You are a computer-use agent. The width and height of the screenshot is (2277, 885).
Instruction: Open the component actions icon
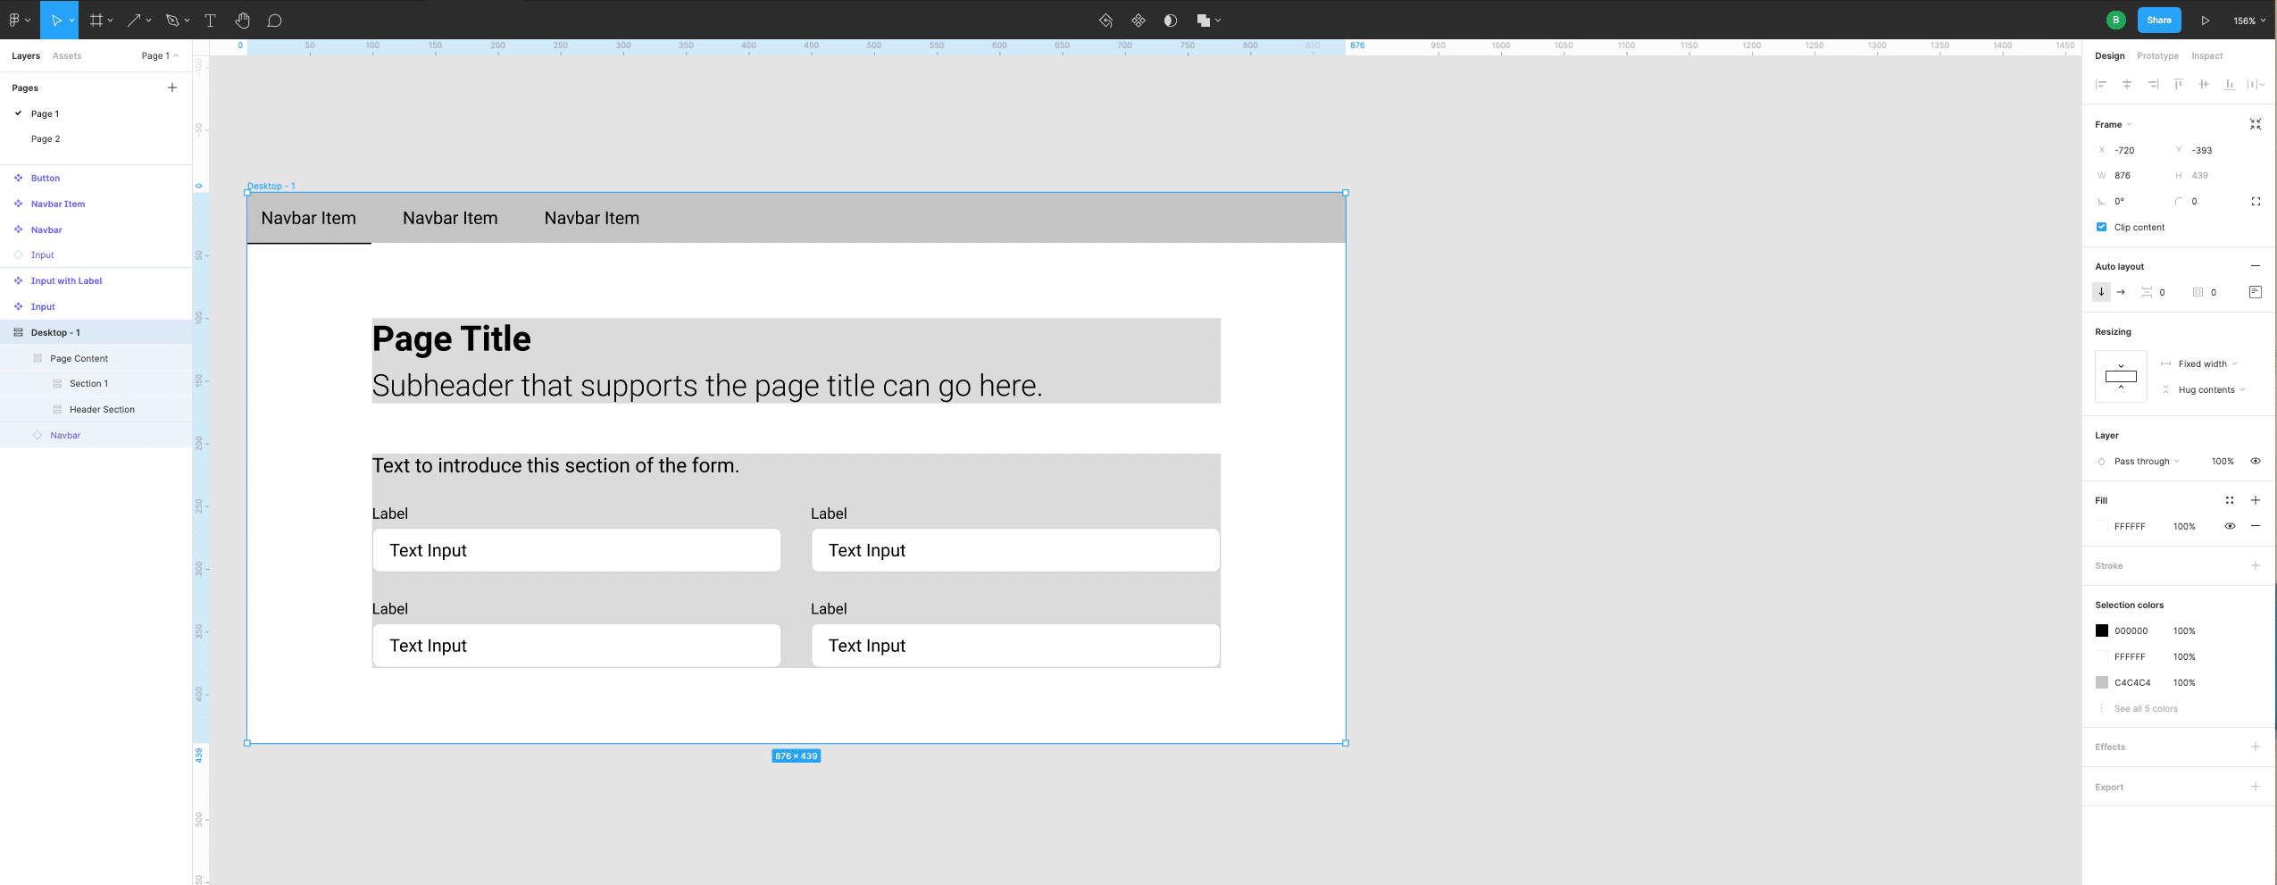point(1138,20)
